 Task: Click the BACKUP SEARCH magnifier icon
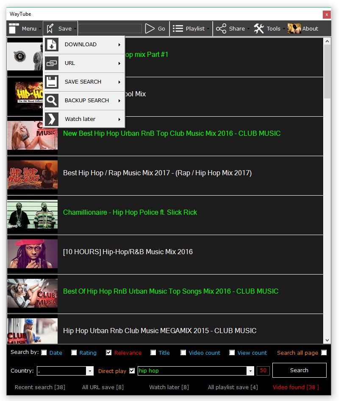point(52,101)
